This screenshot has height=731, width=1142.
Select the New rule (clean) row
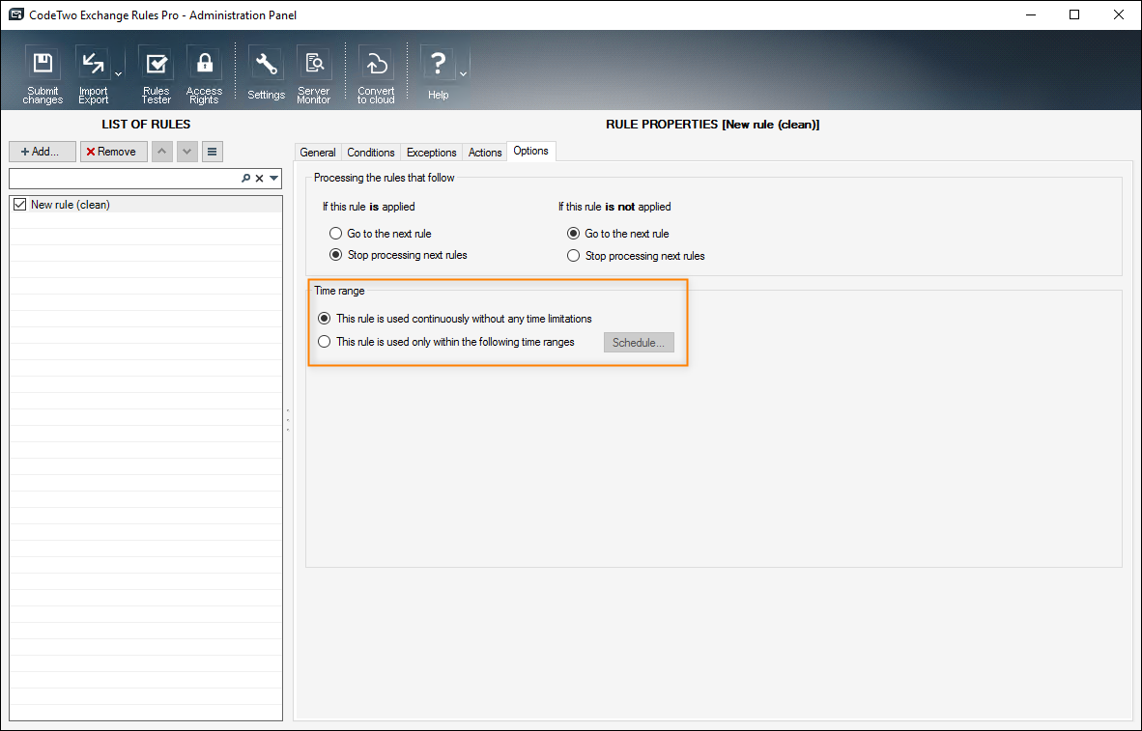(146, 205)
